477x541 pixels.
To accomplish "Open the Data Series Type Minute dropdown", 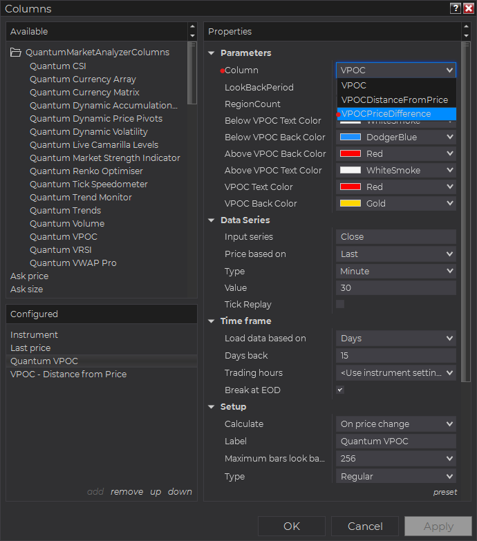I will (x=396, y=271).
